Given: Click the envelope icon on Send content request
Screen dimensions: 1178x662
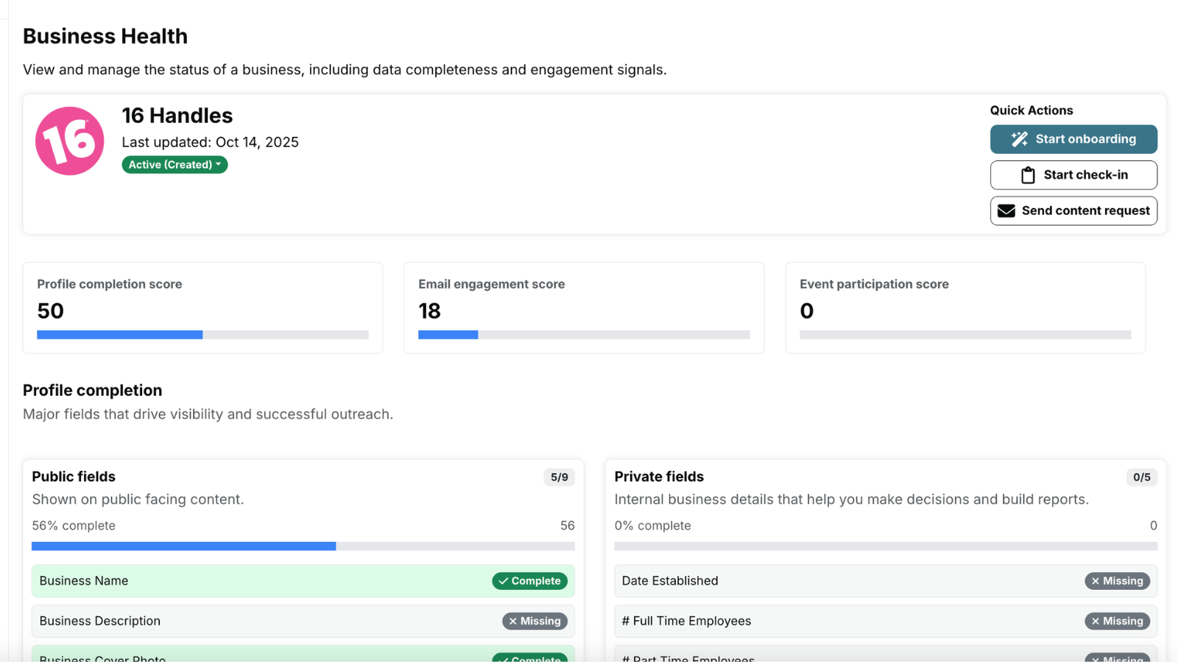Looking at the screenshot, I should (1006, 211).
